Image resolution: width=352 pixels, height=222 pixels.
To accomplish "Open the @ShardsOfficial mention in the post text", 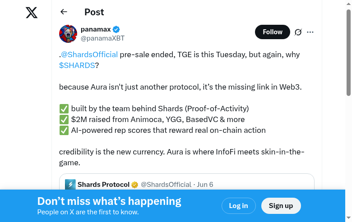I will tap(89, 54).
